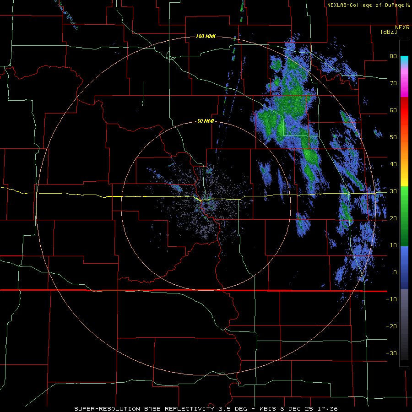Image resolution: width=412 pixels, height=412 pixels.
Task: Click the -30 value on the dBZ scale
Action: pyautogui.click(x=391, y=353)
